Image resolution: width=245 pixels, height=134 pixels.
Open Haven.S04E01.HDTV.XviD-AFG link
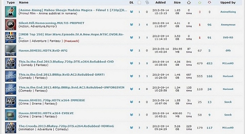[x=43, y=51]
